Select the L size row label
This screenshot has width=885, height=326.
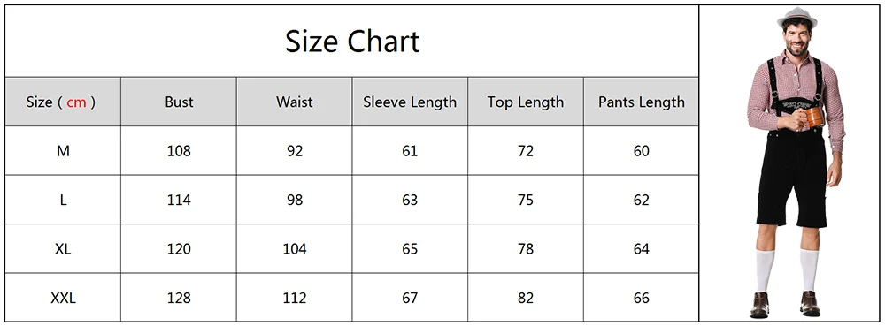pos(63,200)
